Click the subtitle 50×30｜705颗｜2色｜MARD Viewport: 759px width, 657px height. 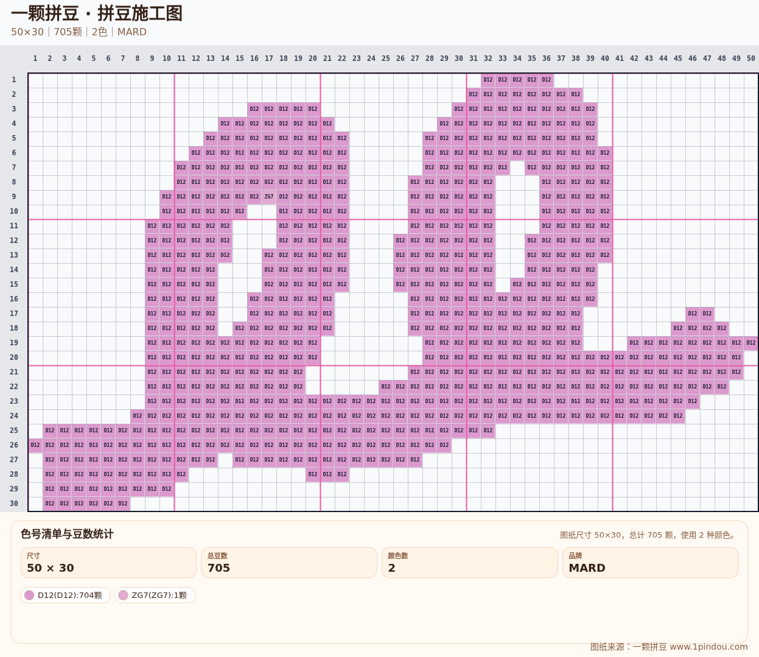[x=79, y=32]
